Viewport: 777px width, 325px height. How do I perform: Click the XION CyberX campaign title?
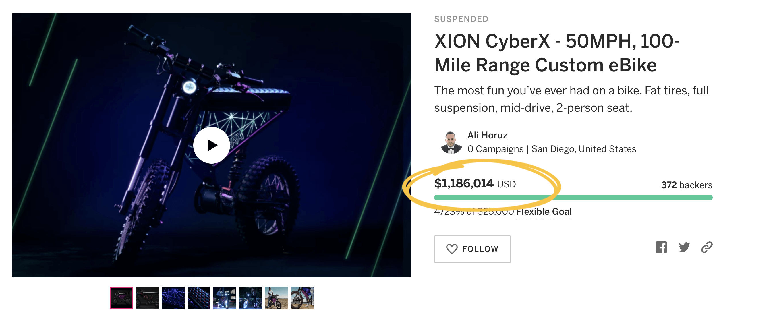click(x=557, y=53)
